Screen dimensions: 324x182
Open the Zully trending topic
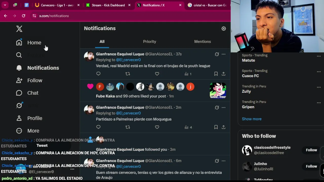[x=246, y=92]
